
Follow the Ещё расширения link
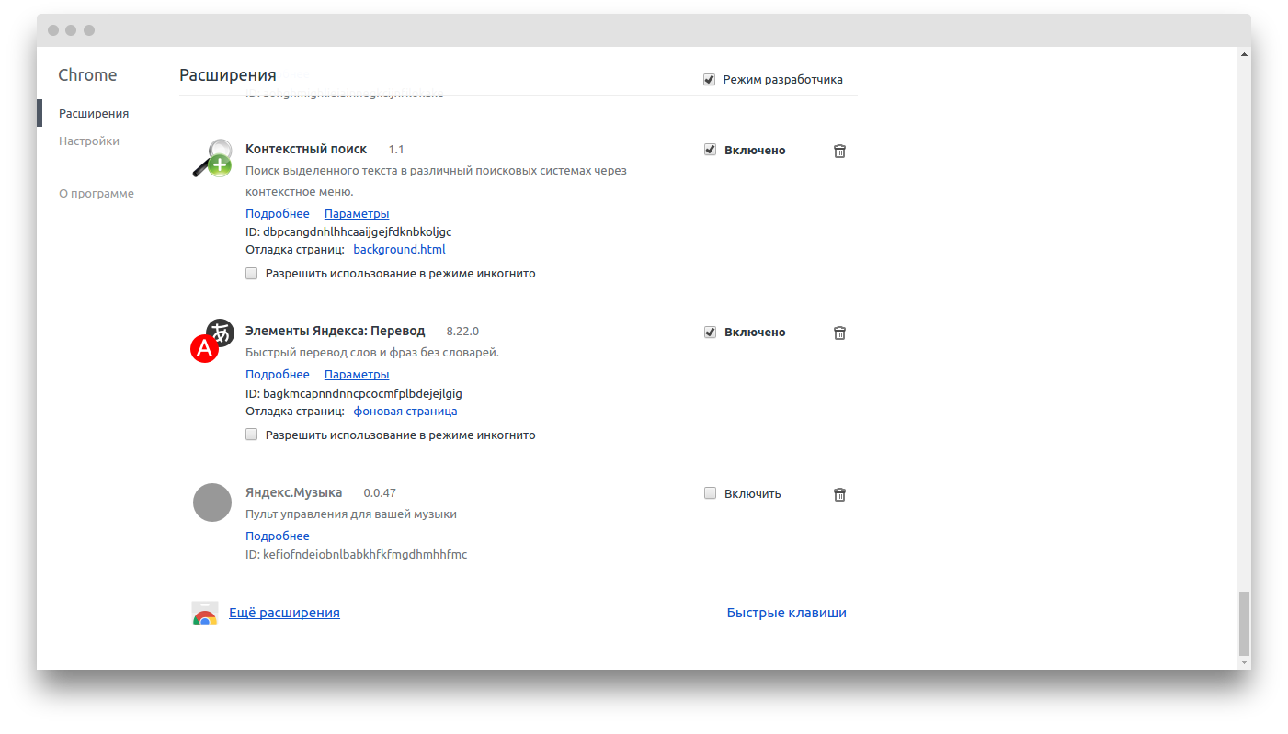coord(284,613)
